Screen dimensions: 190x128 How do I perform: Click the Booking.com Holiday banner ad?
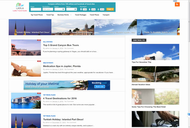(x=67, y=85)
